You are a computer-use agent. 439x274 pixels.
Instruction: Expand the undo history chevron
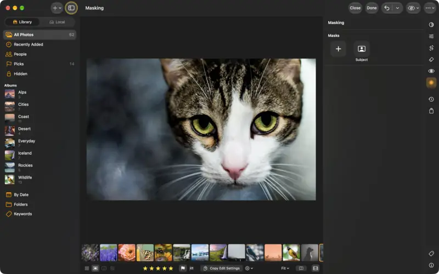(397, 8)
